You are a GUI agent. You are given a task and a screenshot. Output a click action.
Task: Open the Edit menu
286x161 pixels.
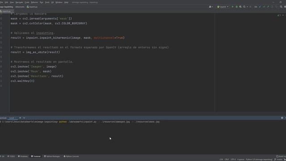[x=6, y=2]
